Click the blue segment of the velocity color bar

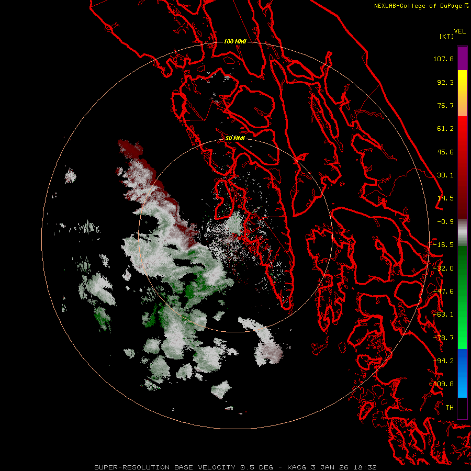click(462, 373)
